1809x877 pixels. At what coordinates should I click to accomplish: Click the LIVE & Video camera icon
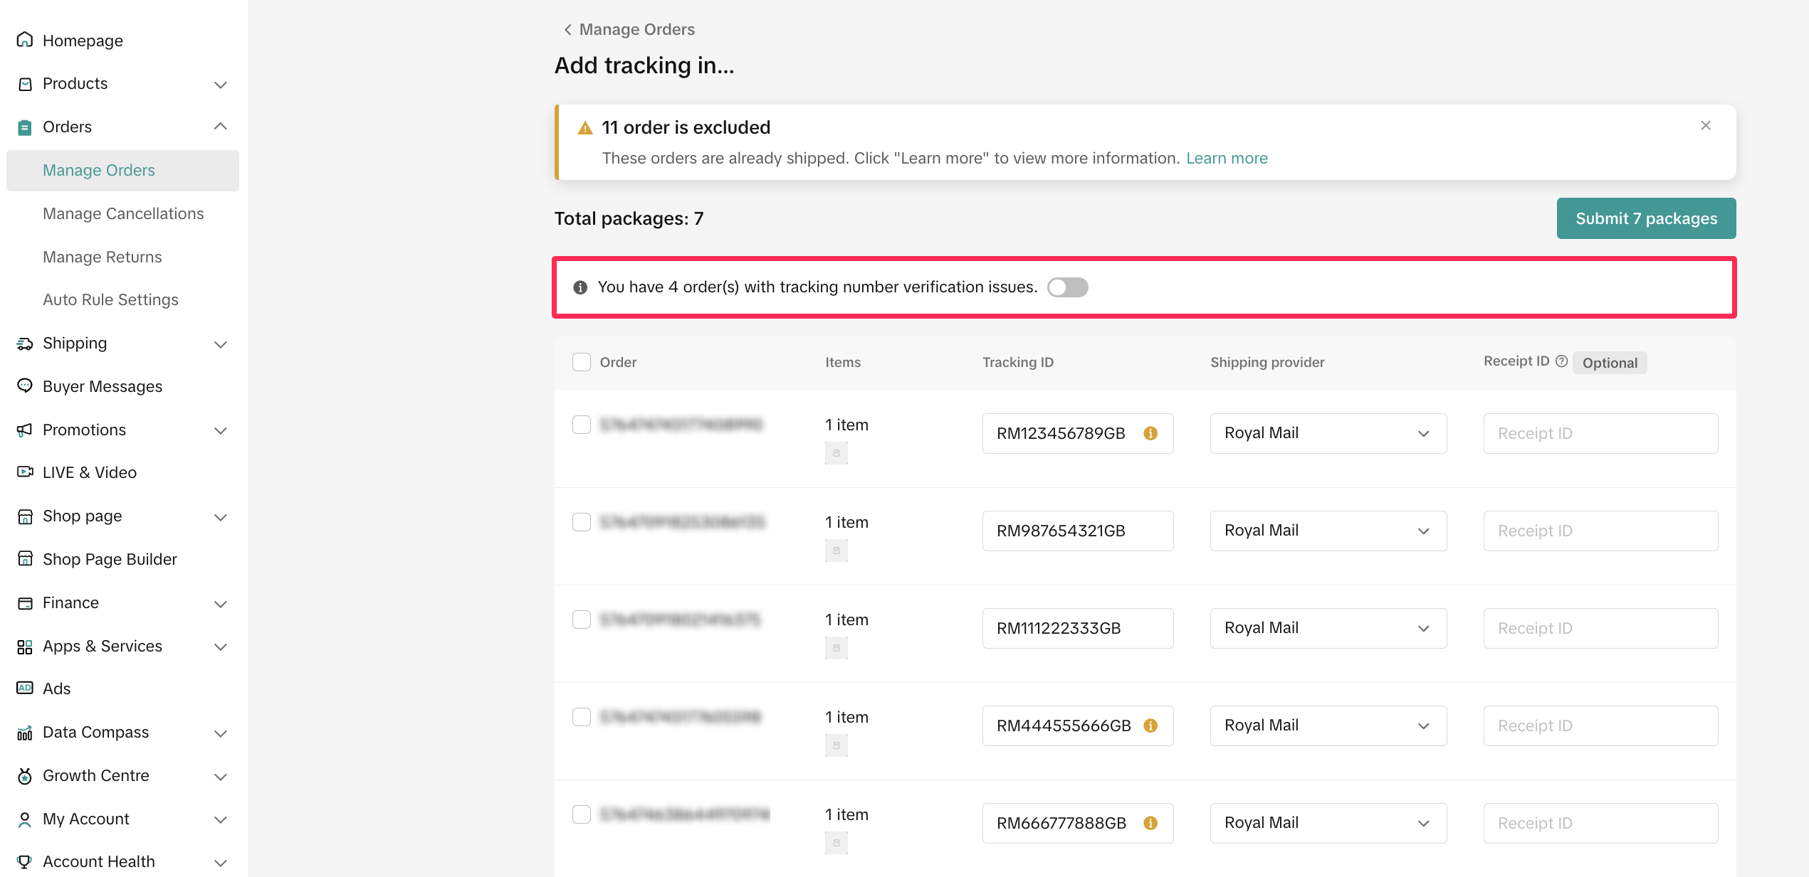pyautogui.click(x=25, y=472)
